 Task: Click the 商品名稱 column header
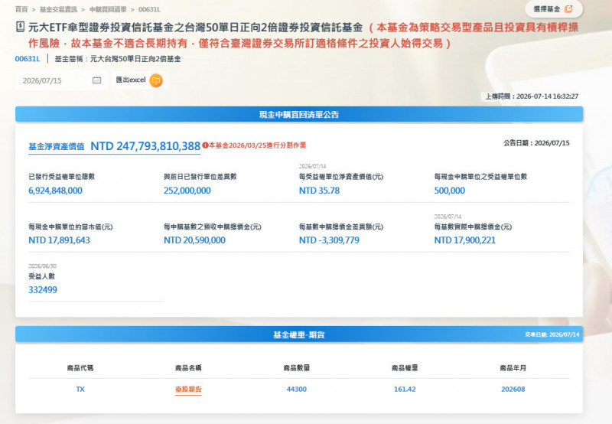coord(188,368)
